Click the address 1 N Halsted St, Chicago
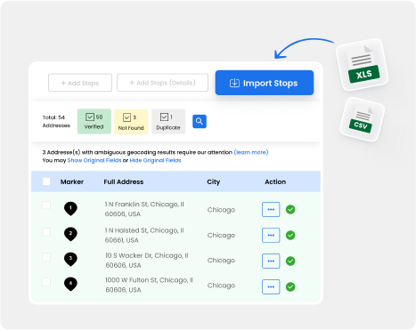 tap(144, 235)
